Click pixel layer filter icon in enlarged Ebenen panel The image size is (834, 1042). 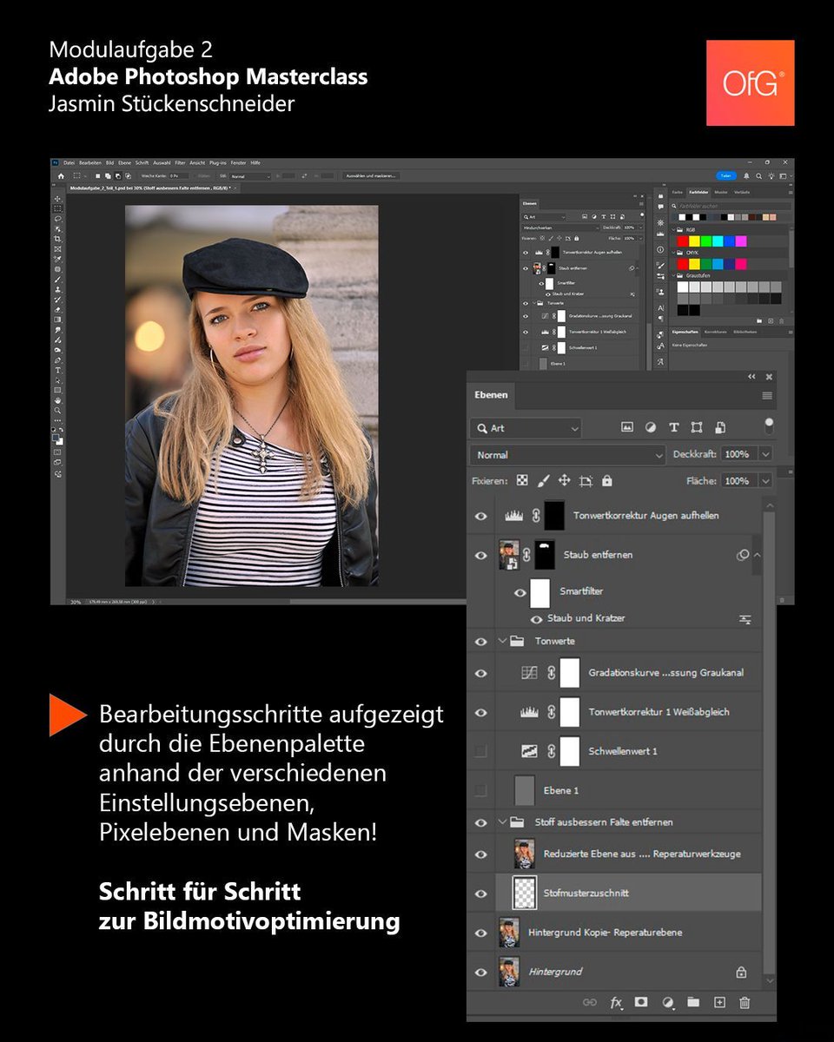(626, 427)
